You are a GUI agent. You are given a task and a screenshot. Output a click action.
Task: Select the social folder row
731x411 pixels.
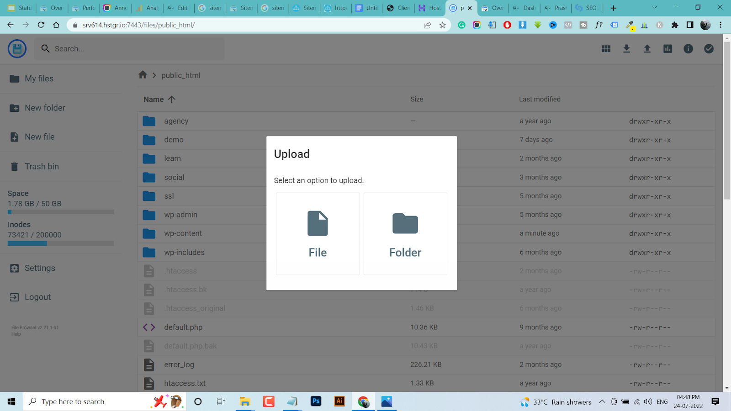coord(426,177)
